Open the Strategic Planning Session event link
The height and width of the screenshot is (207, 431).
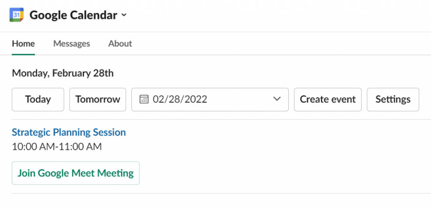pos(69,132)
